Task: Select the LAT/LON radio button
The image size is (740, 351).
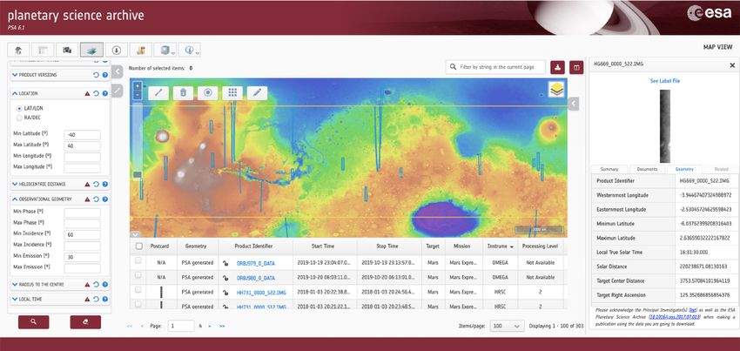Action: pyautogui.click(x=19, y=108)
